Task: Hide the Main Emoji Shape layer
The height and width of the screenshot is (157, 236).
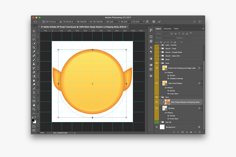Action: (x=156, y=83)
